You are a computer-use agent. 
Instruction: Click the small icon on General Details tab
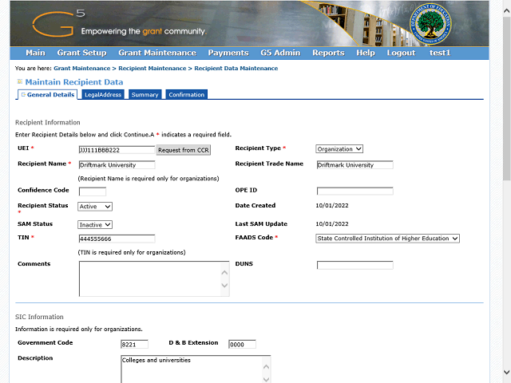23,94
